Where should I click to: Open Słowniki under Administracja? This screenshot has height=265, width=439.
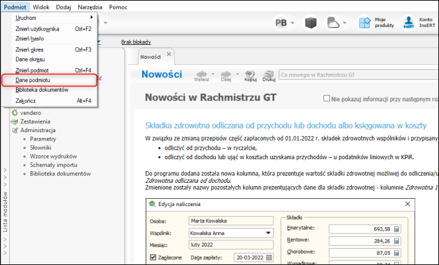40,148
